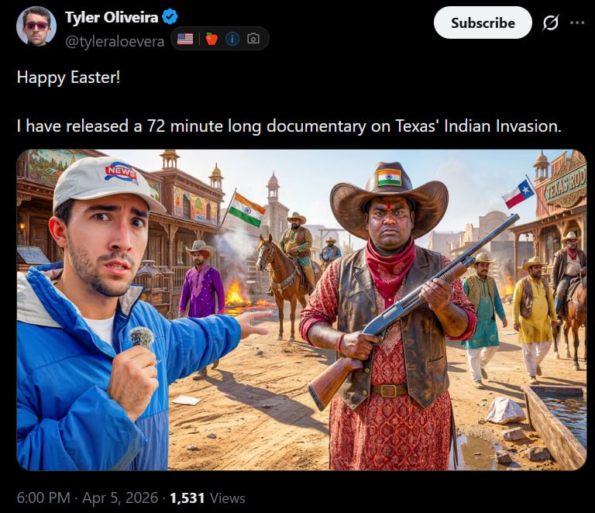Click the Texas flag in the image

(518, 194)
